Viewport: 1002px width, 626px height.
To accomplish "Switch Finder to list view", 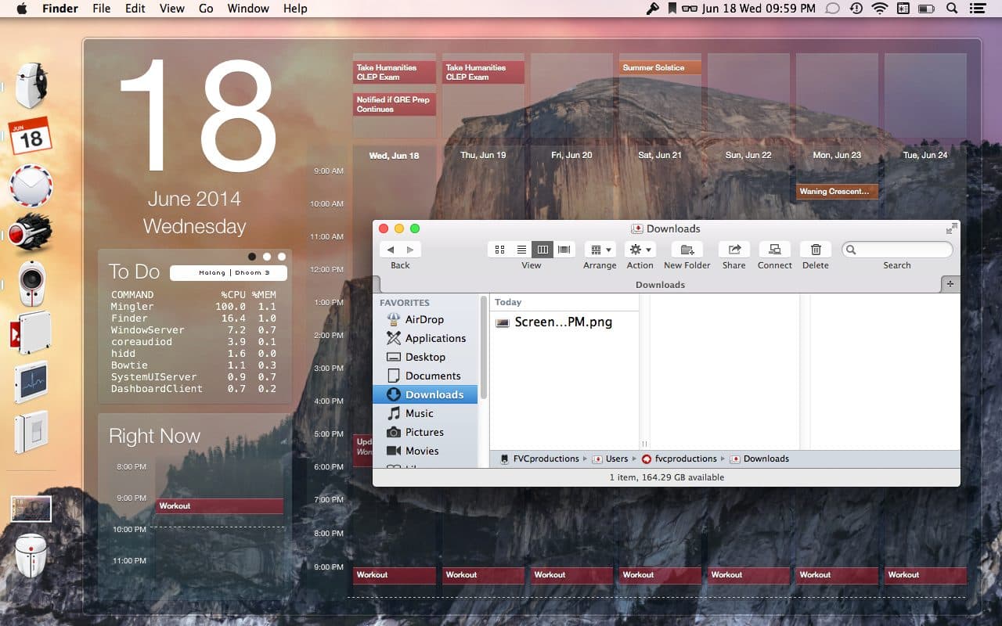I will pyautogui.click(x=521, y=250).
